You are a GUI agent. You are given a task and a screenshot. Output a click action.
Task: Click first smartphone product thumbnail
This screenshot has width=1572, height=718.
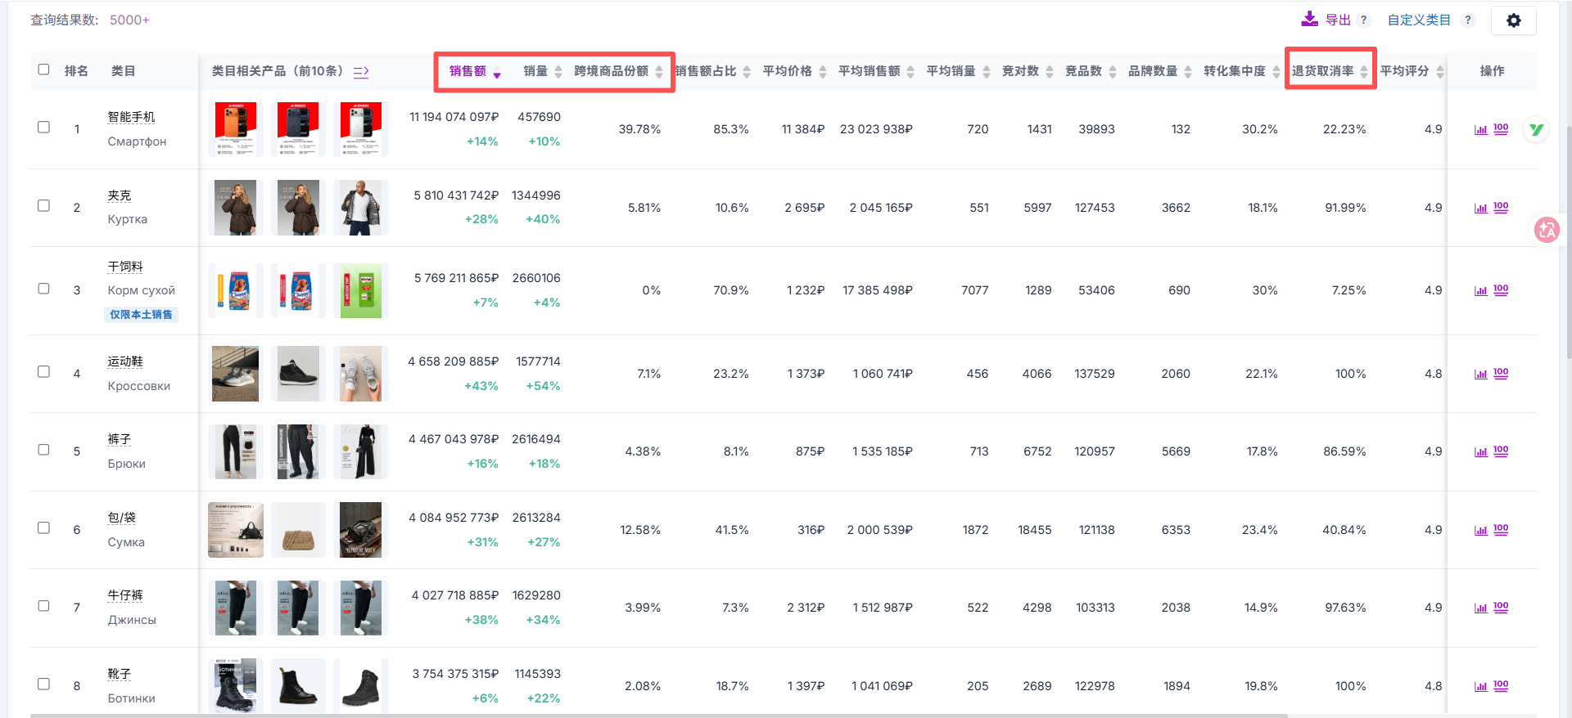(236, 129)
